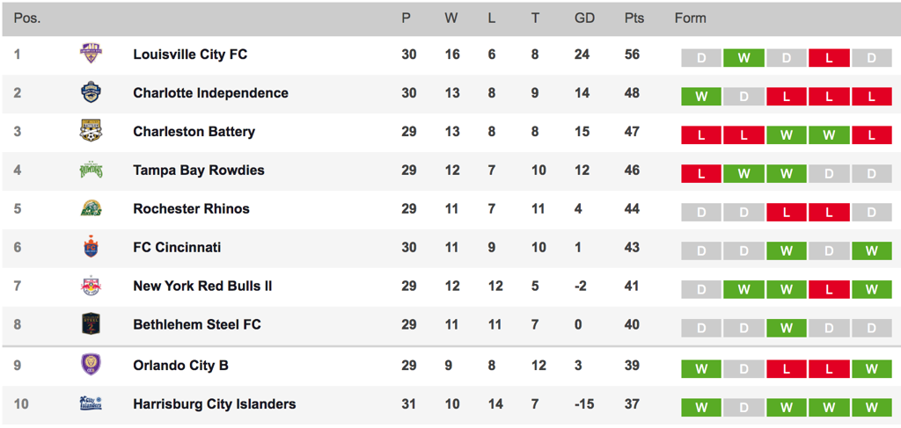The height and width of the screenshot is (428, 901).
Task: Open the Rochester Rhinos logo
Action: pos(91,209)
